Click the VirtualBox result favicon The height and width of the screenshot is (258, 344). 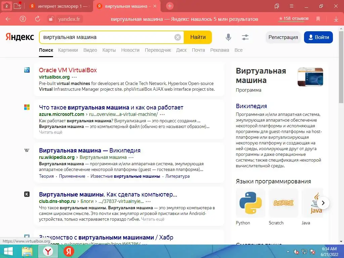click(x=27, y=70)
